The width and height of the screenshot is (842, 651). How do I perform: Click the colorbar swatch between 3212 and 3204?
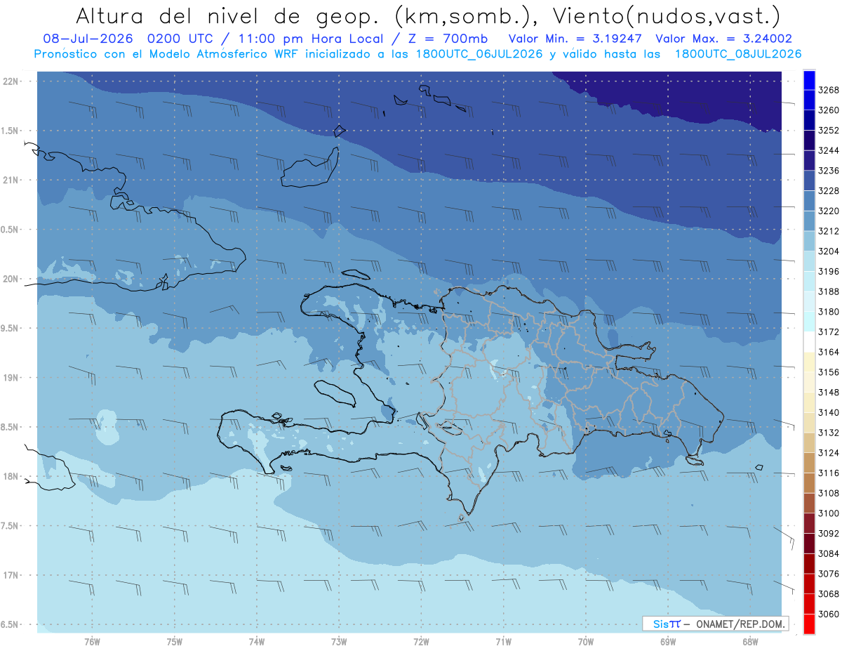pyautogui.click(x=809, y=241)
